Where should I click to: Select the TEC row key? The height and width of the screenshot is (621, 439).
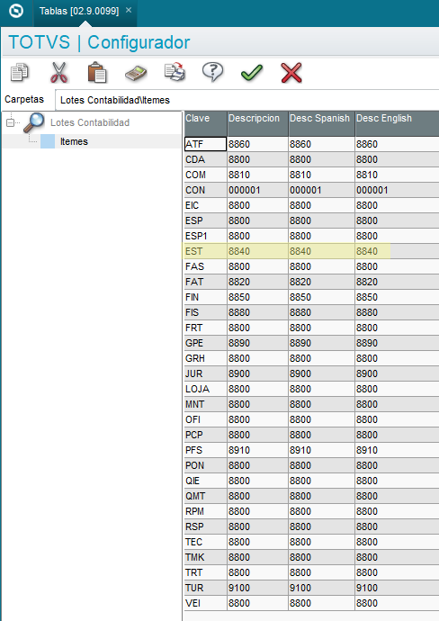205,542
